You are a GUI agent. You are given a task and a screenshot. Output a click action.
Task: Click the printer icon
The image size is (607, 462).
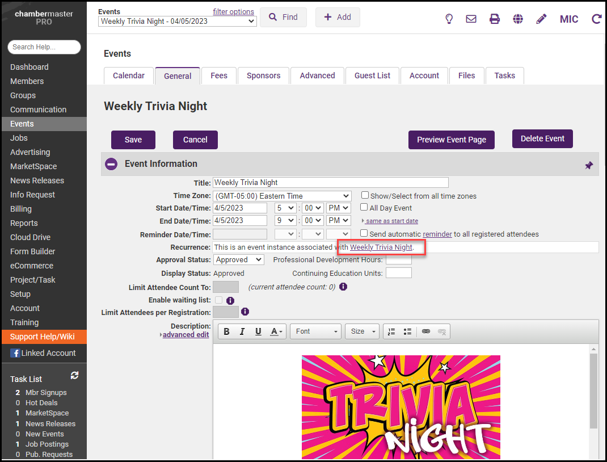(x=495, y=19)
